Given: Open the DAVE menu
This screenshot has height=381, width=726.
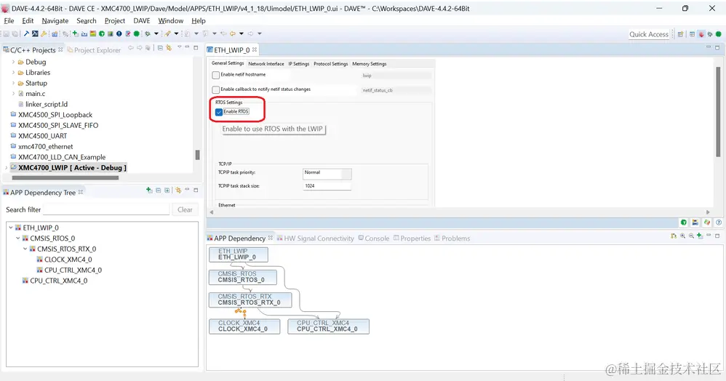Looking at the screenshot, I should pos(142,21).
